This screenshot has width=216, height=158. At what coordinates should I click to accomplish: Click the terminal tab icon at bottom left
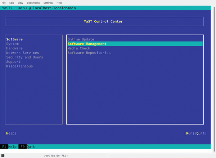(3, 155)
